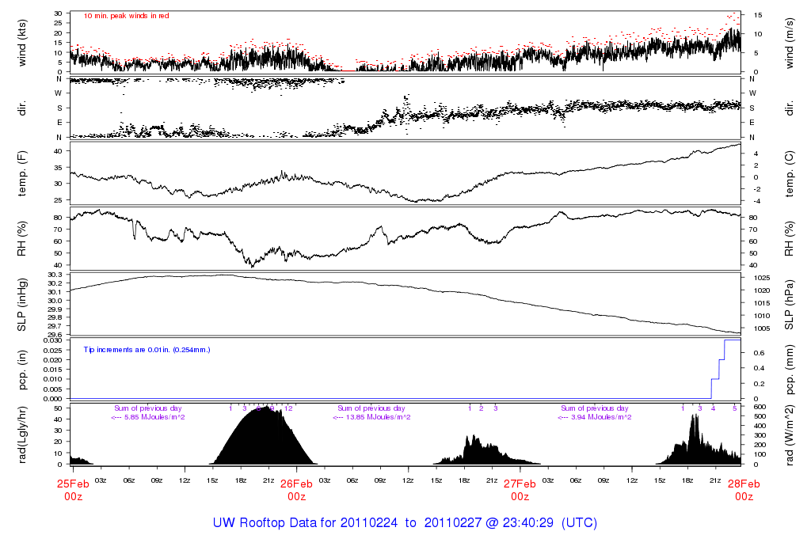Select the '25Feb' date label
Viewport: 811px width, 554px height.
[x=73, y=484]
